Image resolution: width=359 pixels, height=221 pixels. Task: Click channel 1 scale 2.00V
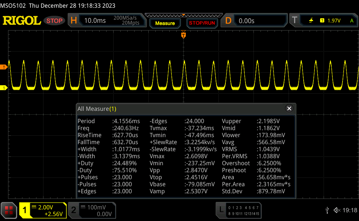pos(46,207)
